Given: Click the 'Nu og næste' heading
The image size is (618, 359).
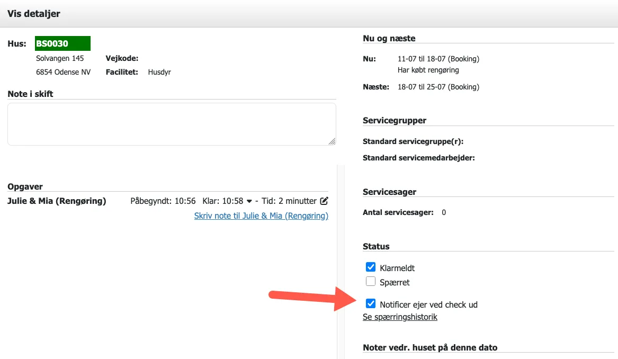Looking at the screenshot, I should coord(389,38).
